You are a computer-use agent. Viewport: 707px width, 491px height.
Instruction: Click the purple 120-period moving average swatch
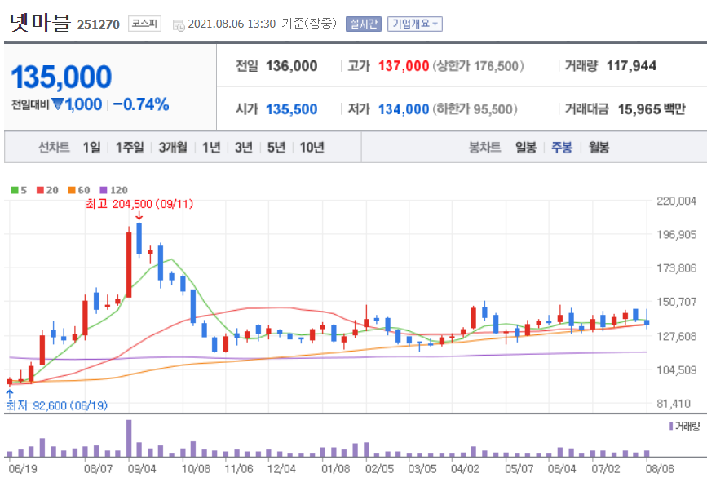pos(104,190)
